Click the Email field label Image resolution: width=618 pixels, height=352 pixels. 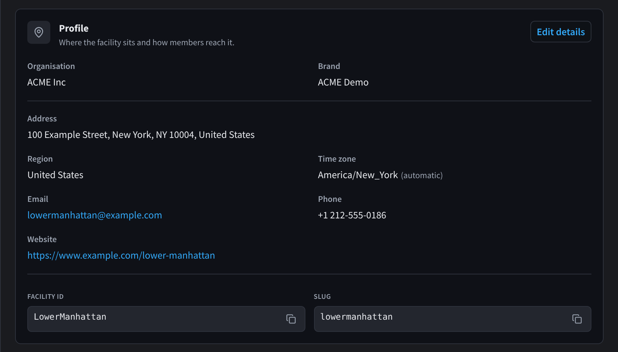coord(38,199)
